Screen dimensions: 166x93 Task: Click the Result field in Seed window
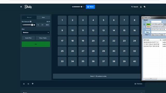click(x=158, y=29)
